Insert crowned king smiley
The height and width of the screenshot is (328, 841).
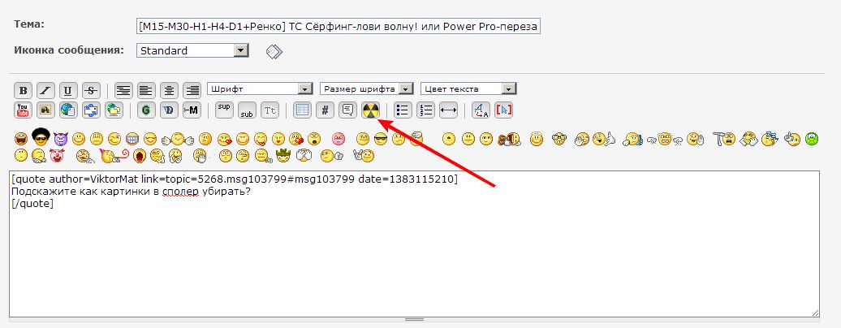click(x=282, y=156)
